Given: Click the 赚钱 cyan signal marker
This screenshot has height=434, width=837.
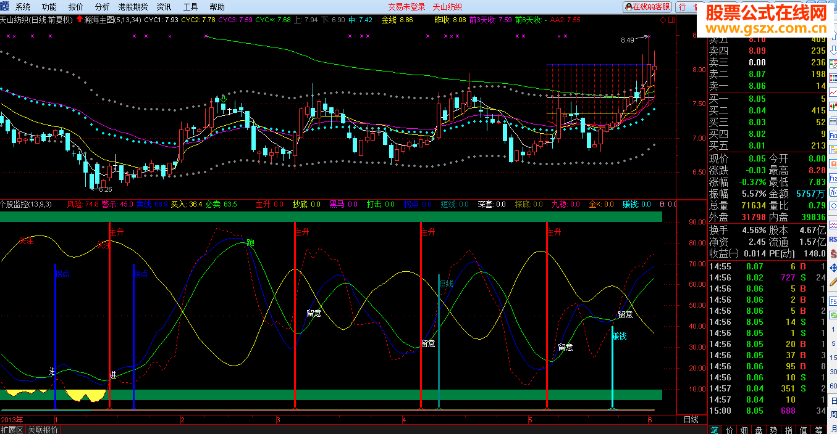Looking at the screenshot, I should (x=613, y=368).
